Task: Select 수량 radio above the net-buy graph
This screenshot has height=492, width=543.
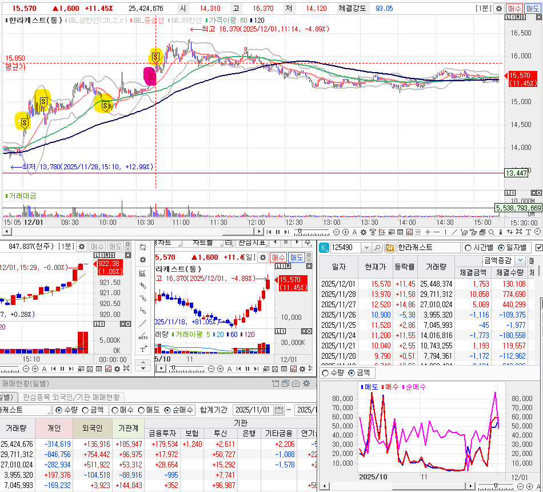Action: [325, 373]
